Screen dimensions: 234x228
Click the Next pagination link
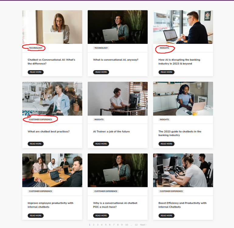143,225
